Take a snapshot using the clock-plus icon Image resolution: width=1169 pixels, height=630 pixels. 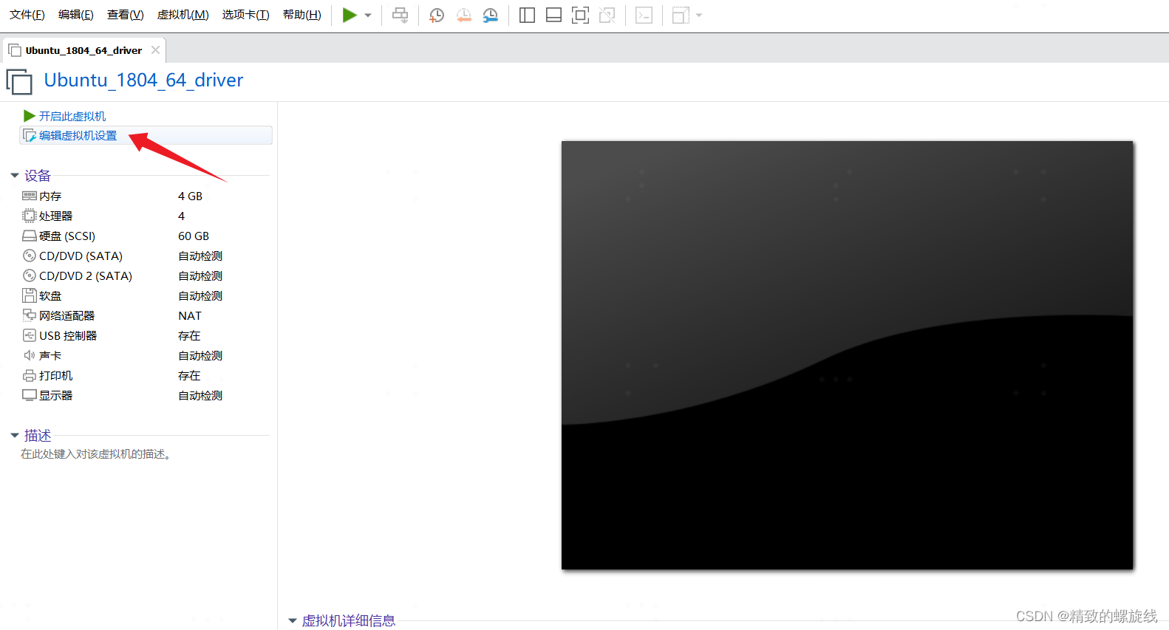(437, 15)
